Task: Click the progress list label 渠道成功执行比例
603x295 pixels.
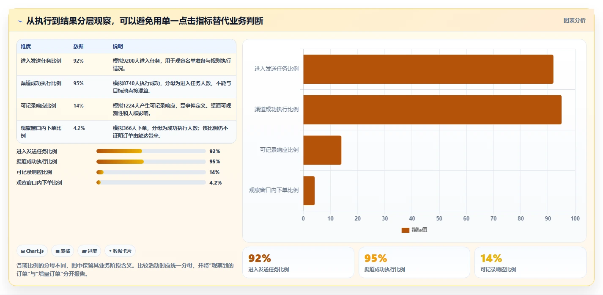Action: pyautogui.click(x=37, y=162)
